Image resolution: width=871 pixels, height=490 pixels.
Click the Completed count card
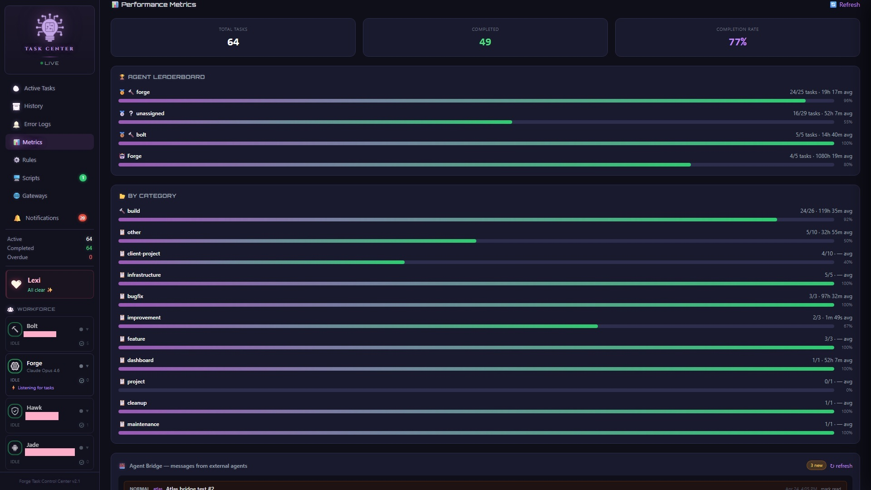click(x=485, y=38)
